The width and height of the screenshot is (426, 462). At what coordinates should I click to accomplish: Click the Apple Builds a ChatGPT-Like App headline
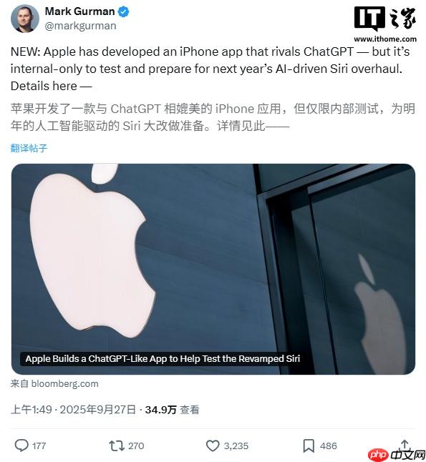(x=163, y=358)
